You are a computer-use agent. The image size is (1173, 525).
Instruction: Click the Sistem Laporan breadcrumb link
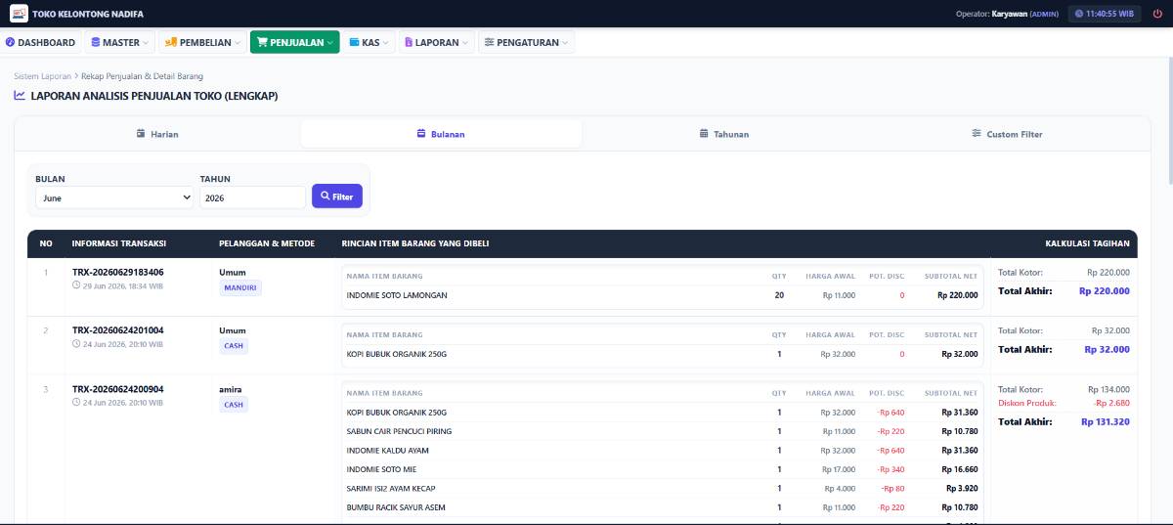pyautogui.click(x=42, y=75)
